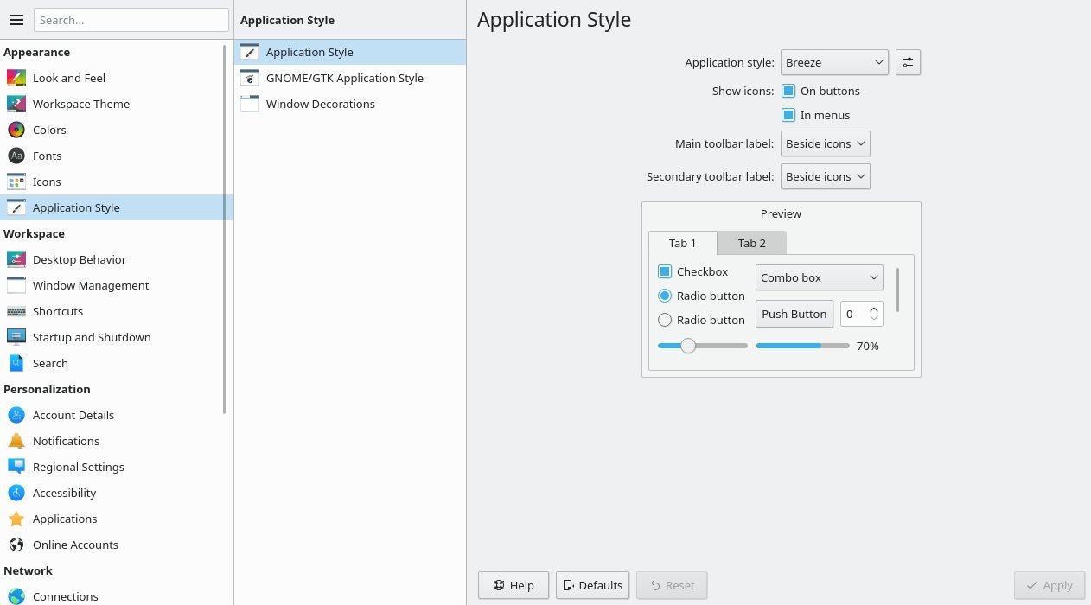Click the 70% progress bar

pos(803,346)
